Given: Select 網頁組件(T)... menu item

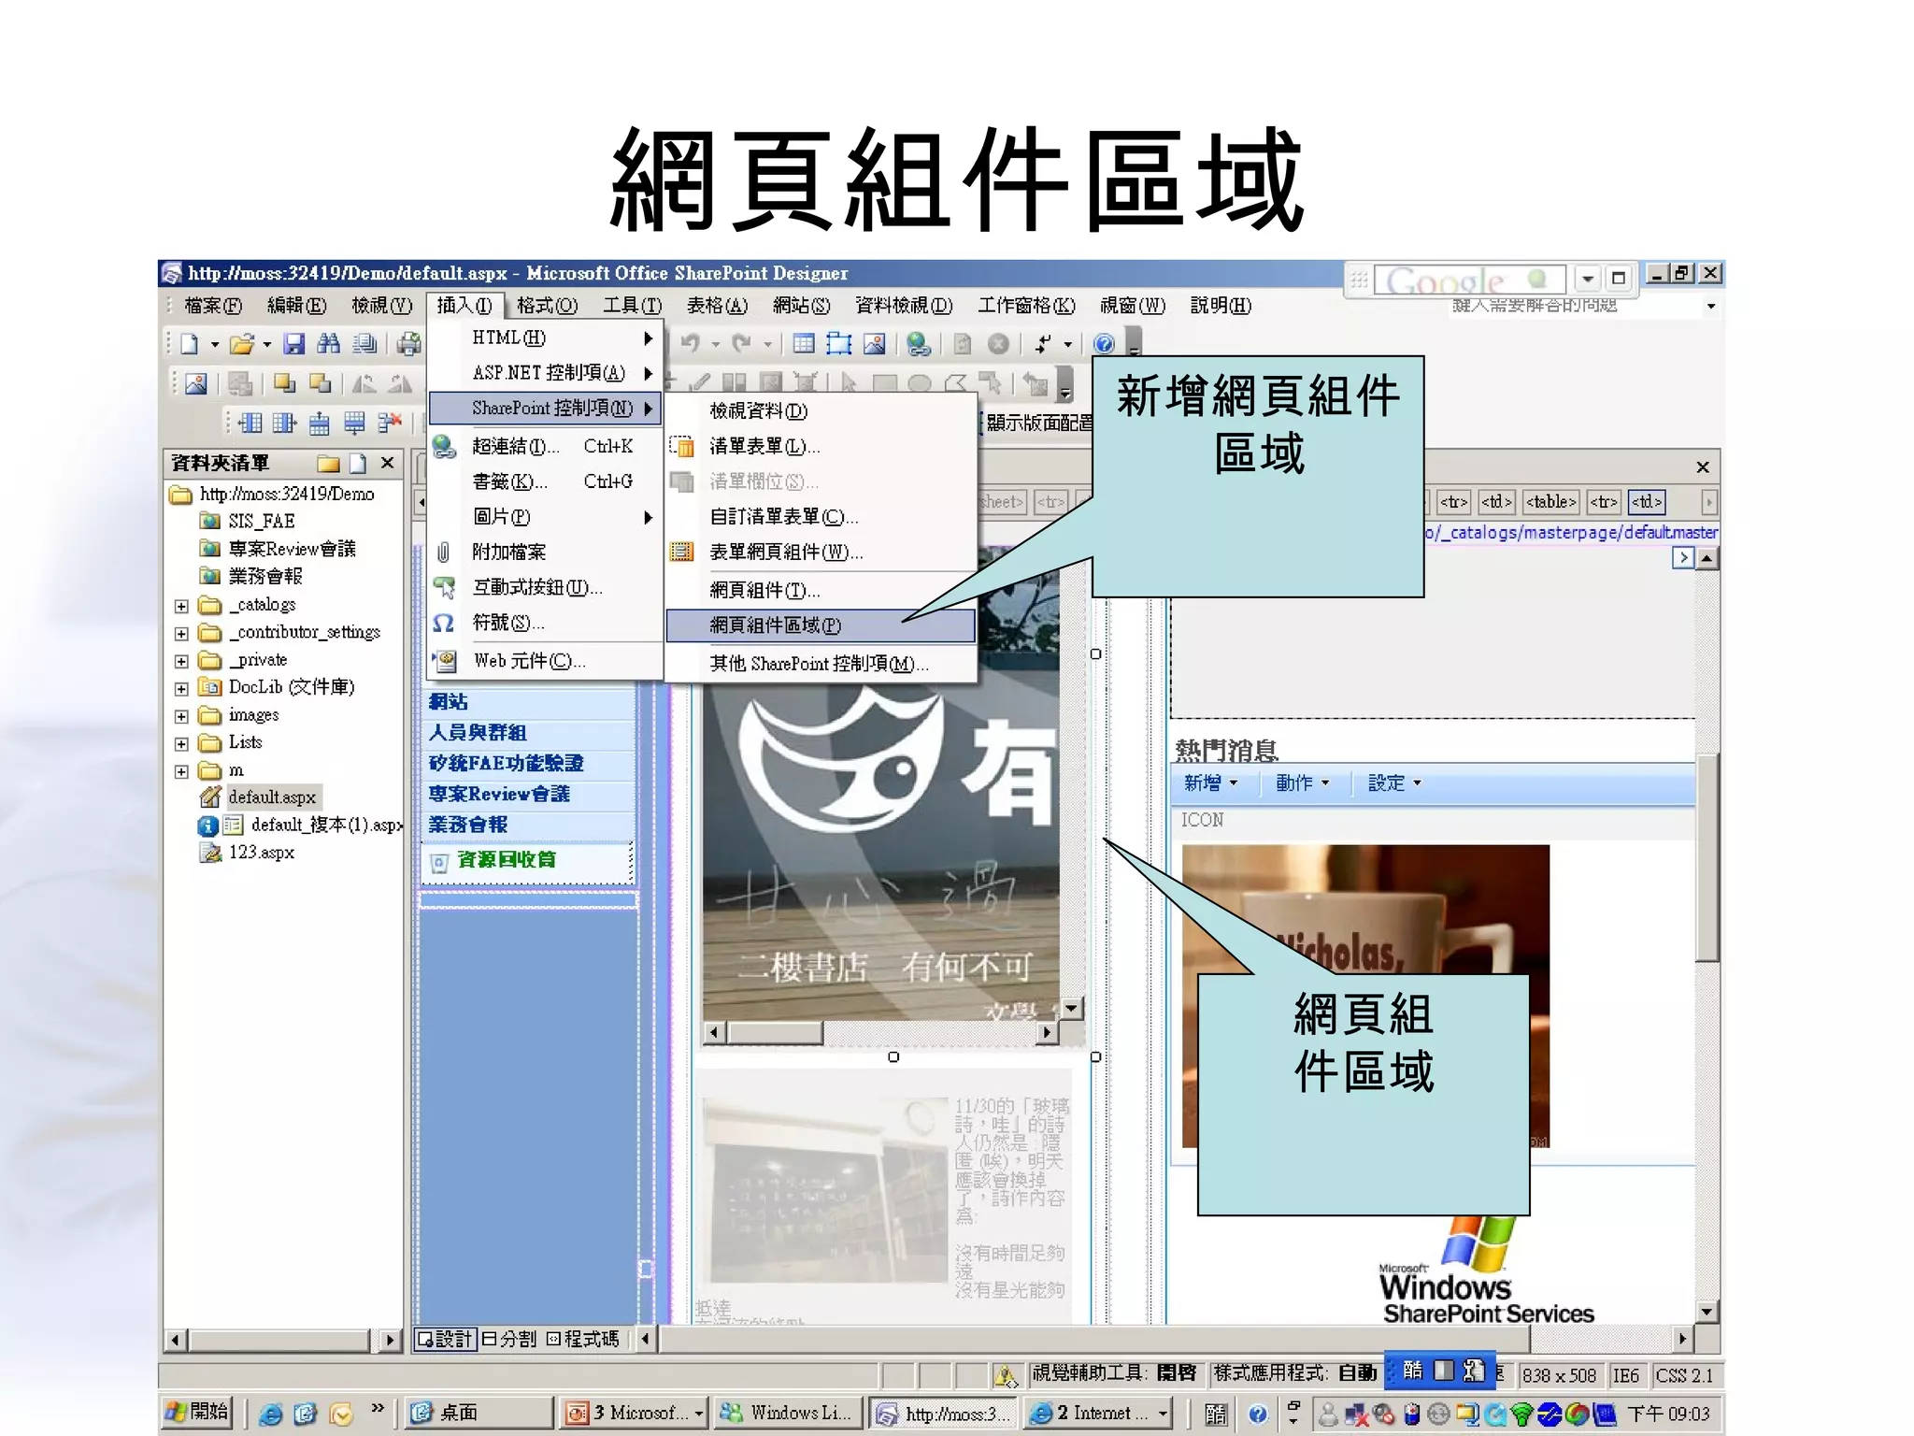Looking at the screenshot, I should [820, 590].
